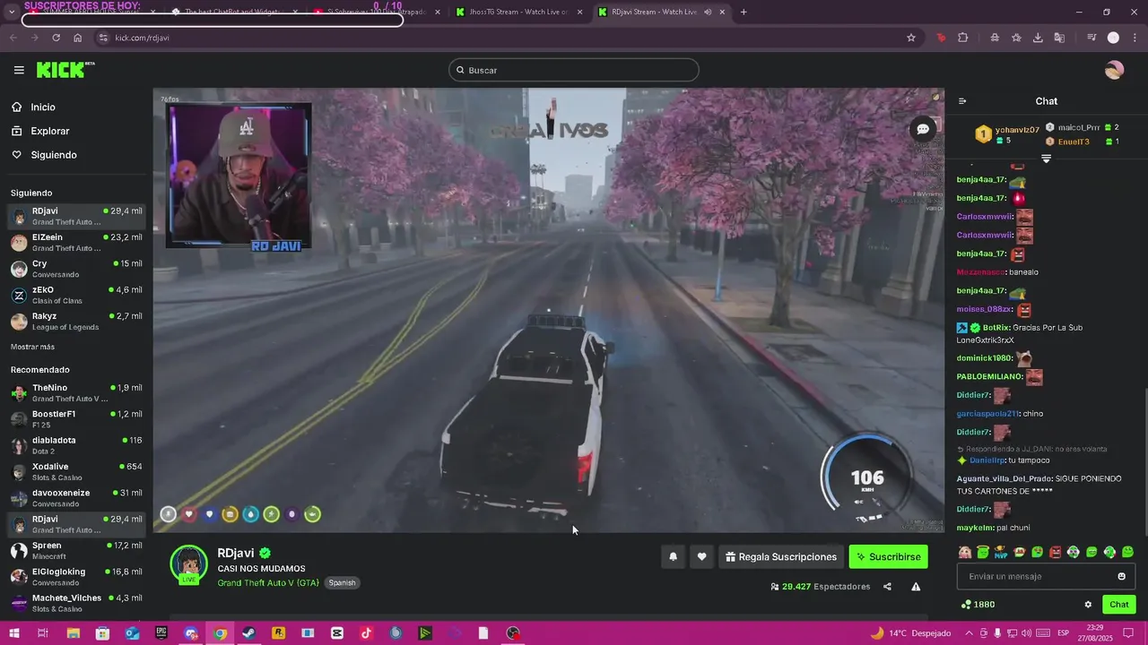Bookmark this page with star icon
This screenshot has height=645, width=1148.
[x=911, y=38]
